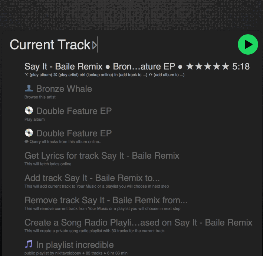This screenshot has width=263, height=256.
Task: Click the disc icon of the online query entry
Action: [x=29, y=133]
